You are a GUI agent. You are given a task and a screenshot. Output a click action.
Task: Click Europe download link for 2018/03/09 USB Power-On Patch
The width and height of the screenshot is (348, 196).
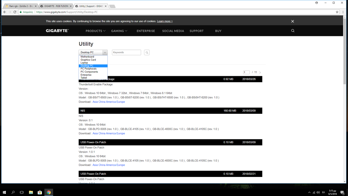coord(121,165)
